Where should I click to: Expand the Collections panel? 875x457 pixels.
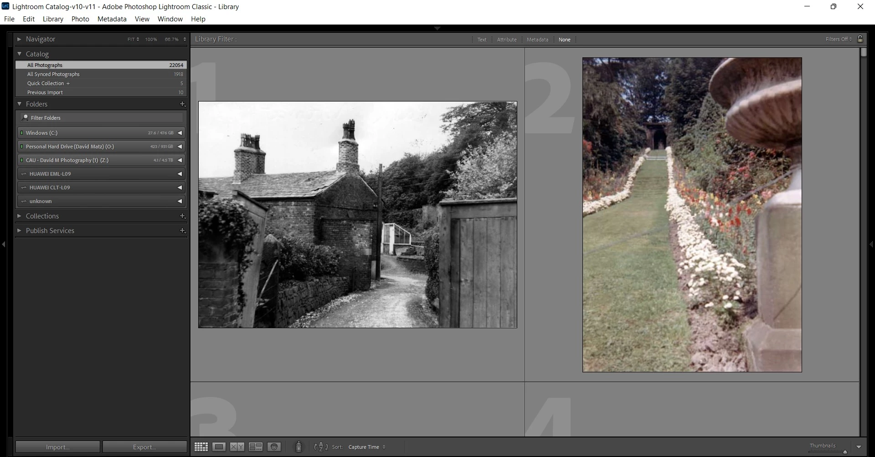point(19,216)
